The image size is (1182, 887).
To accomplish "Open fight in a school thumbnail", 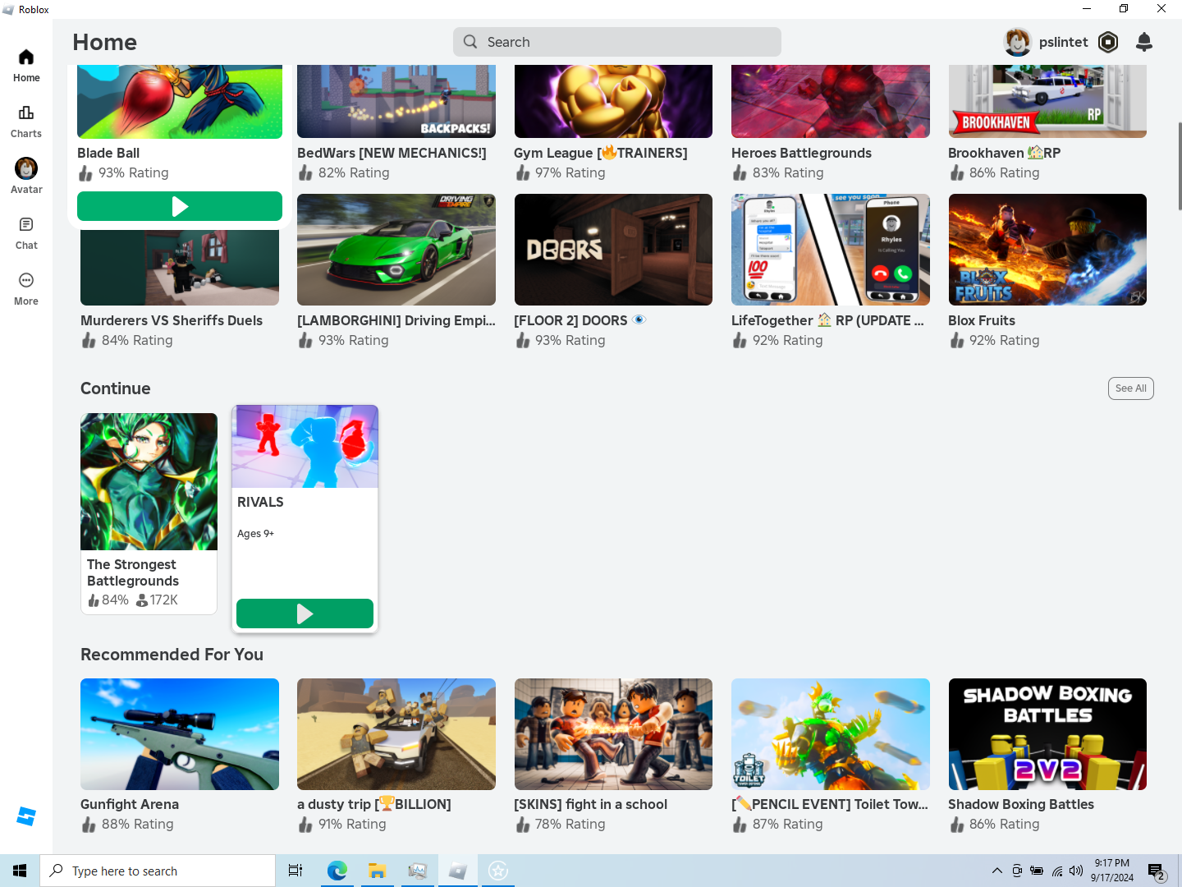I will pyautogui.click(x=613, y=734).
